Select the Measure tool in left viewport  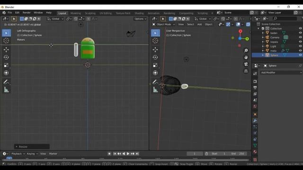point(6,90)
